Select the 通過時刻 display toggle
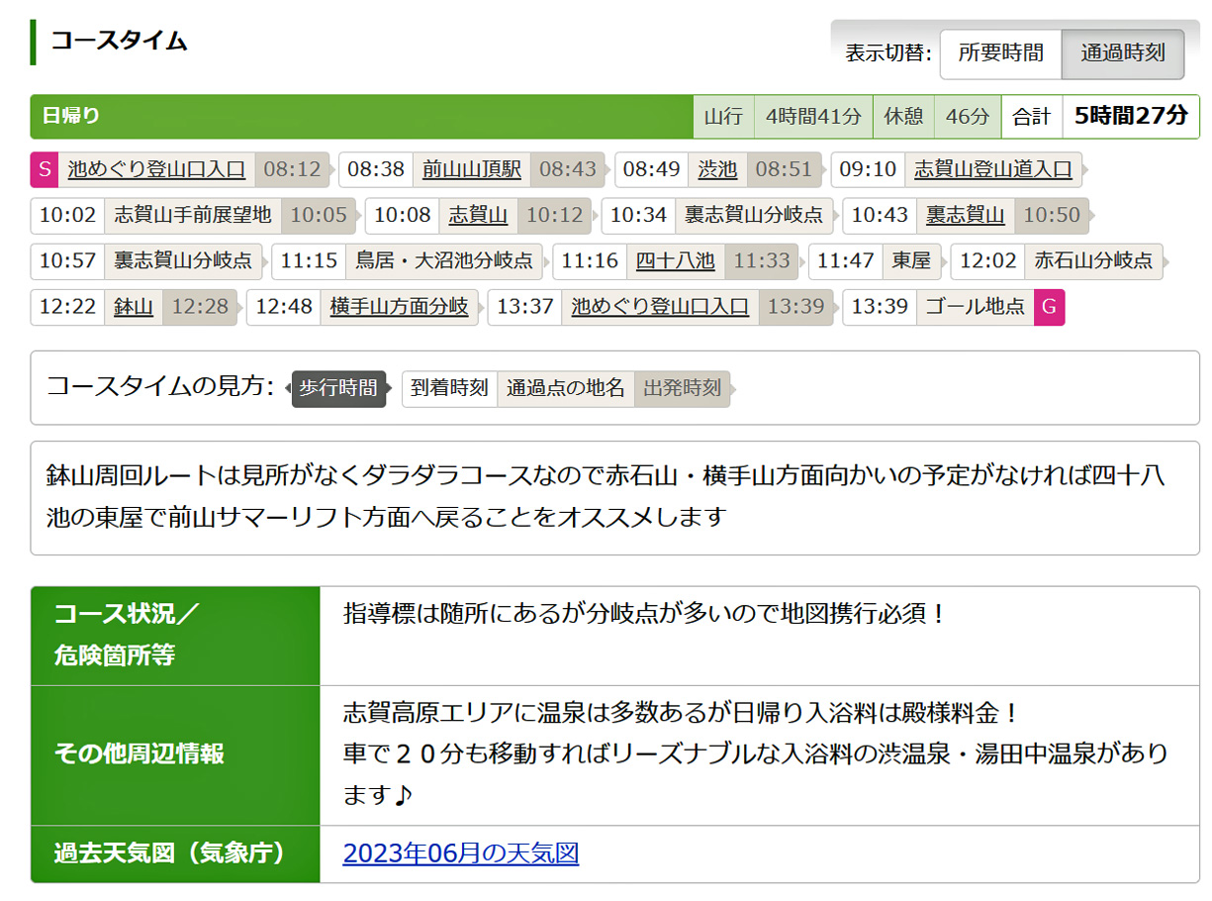The width and height of the screenshot is (1212, 901). [x=1122, y=53]
